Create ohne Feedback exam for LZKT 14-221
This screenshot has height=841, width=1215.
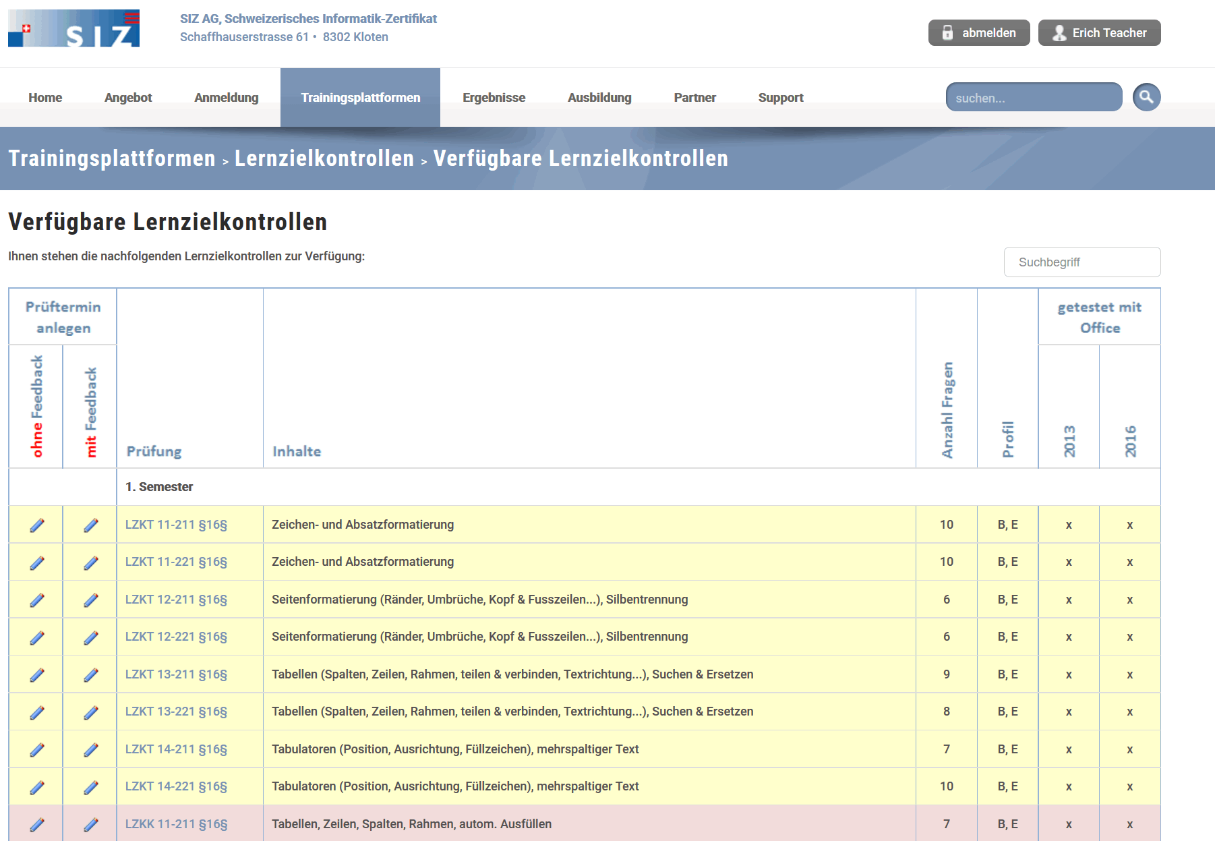(37, 787)
